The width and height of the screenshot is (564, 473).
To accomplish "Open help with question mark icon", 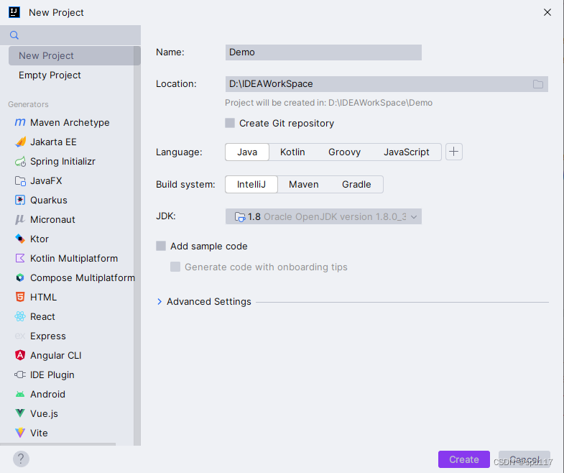I will [21, 459].
